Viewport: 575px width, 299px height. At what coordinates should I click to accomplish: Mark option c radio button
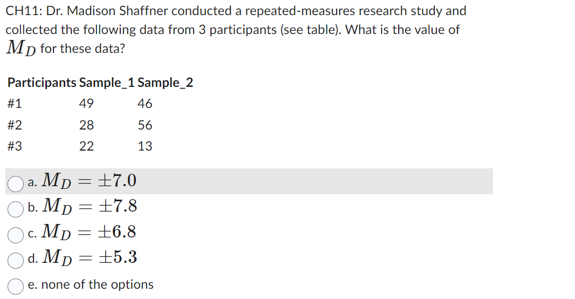(16, 235)
